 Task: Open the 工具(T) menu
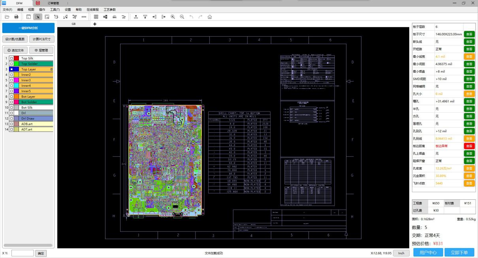(x=55, y=9)
